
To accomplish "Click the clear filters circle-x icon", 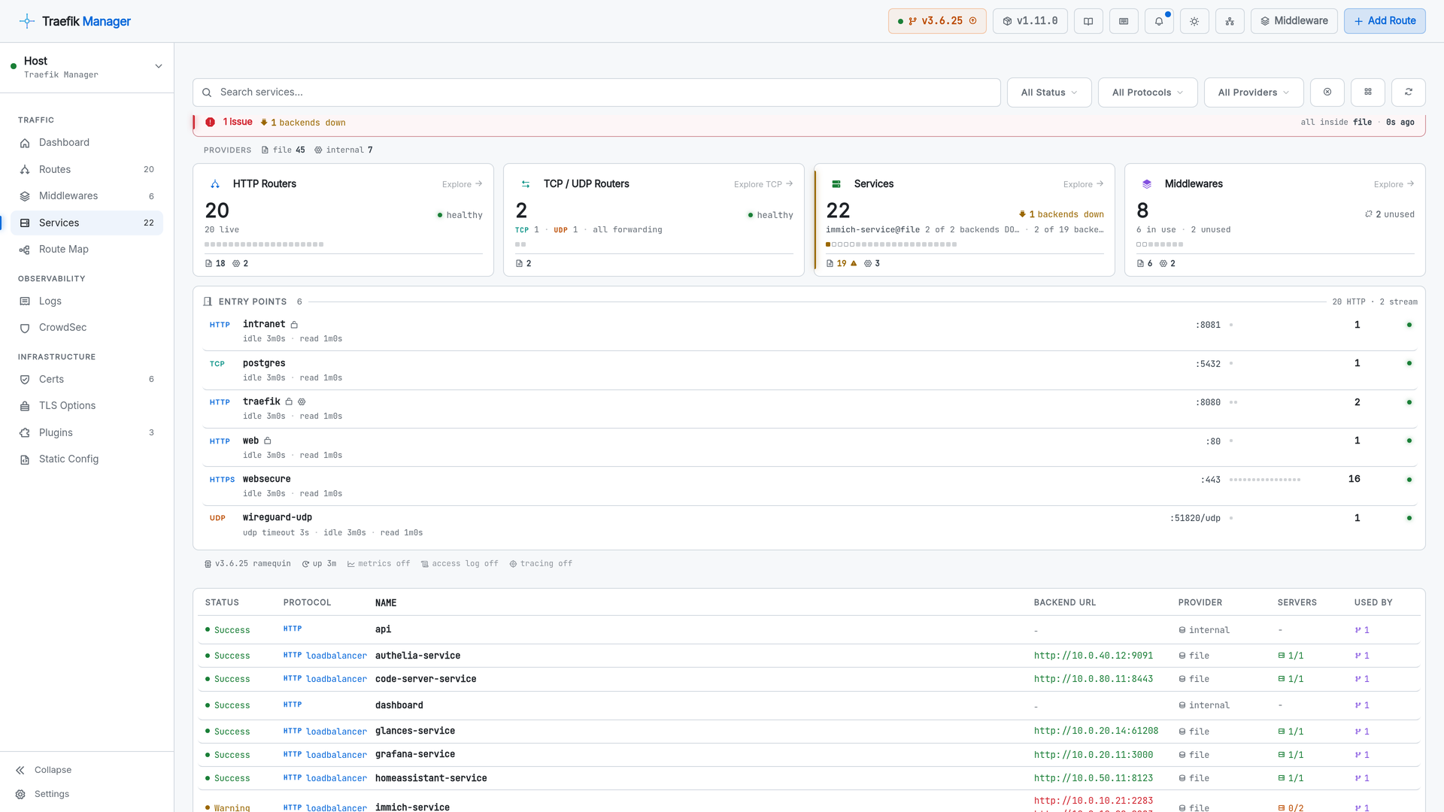I will 1327,92.
